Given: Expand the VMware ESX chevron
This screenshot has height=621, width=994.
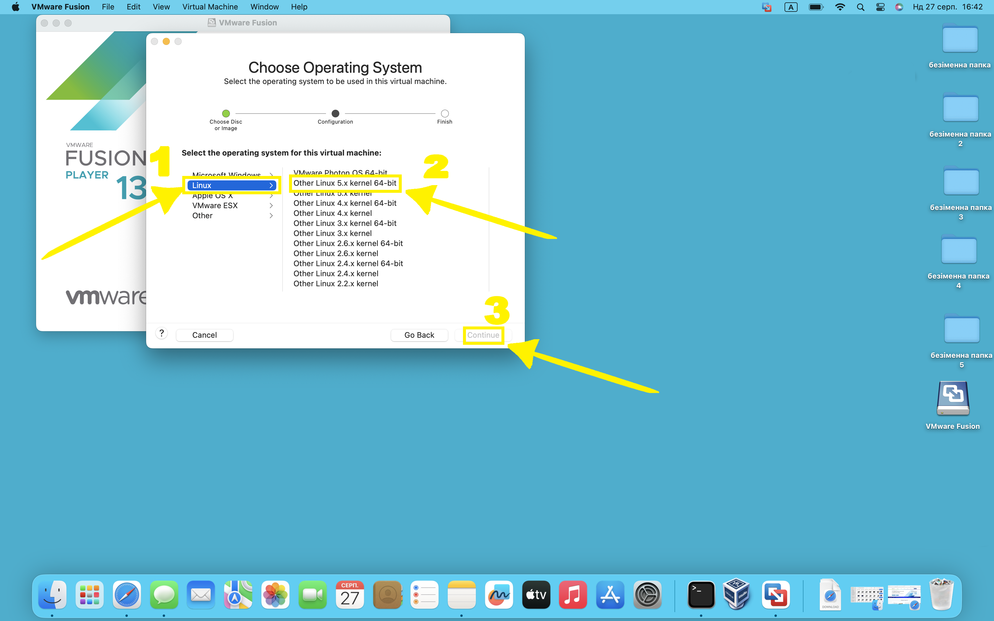Looking at the screenshot, I should [x=271, y=206].
